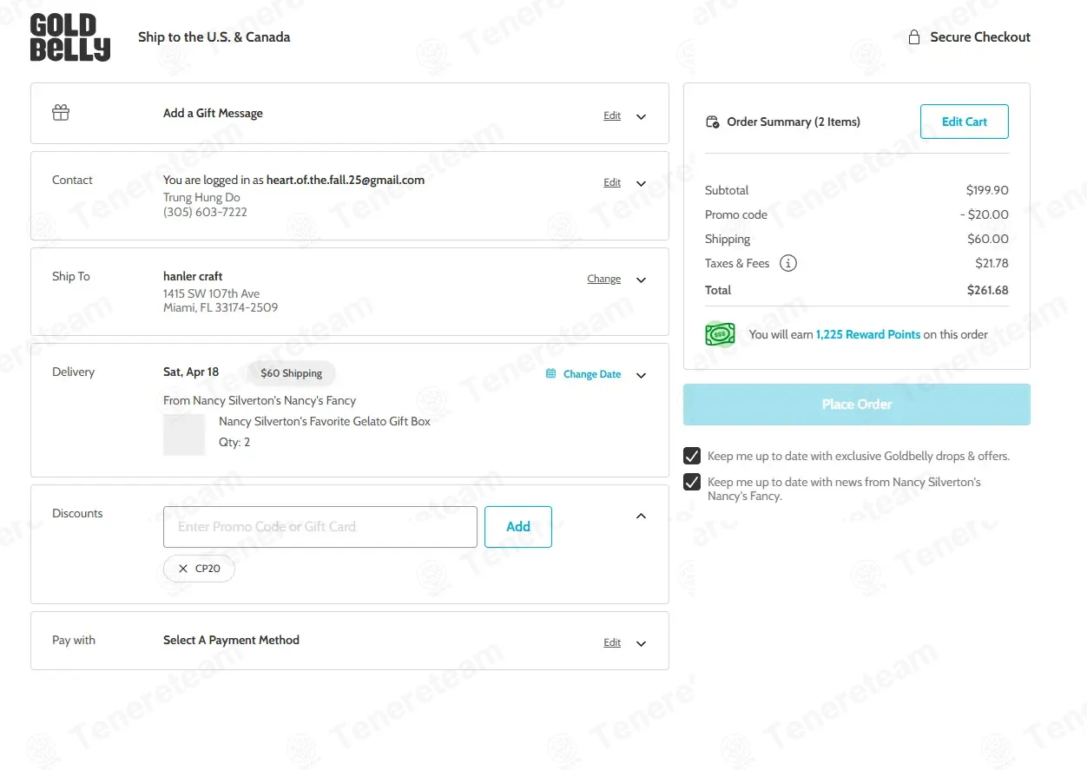Edit the gift message
This screenshot has height=770, width=1087.
(x=612, y=115)
